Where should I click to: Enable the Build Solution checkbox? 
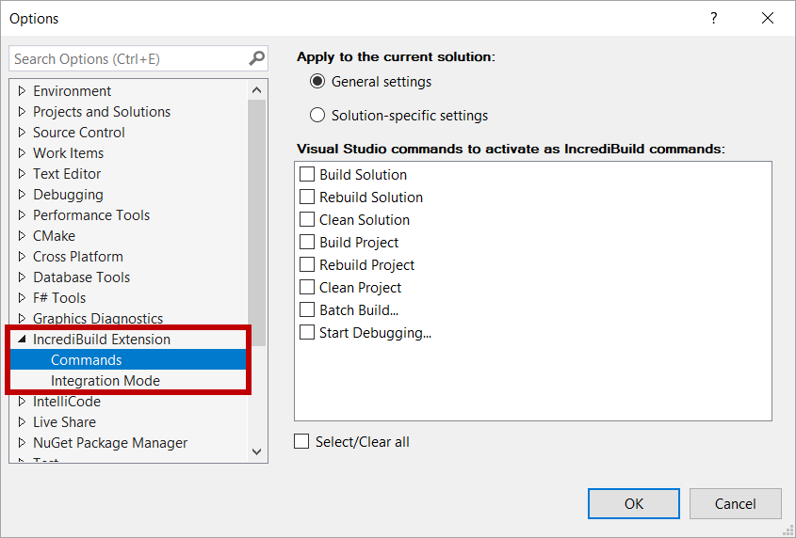tap(307, 174)
